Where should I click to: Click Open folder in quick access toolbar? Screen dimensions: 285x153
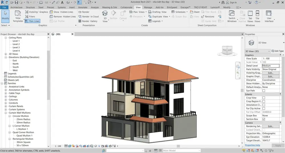[12, 2]
